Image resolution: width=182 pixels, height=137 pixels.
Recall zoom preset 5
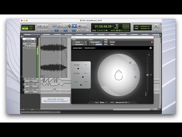coord(47,30)
